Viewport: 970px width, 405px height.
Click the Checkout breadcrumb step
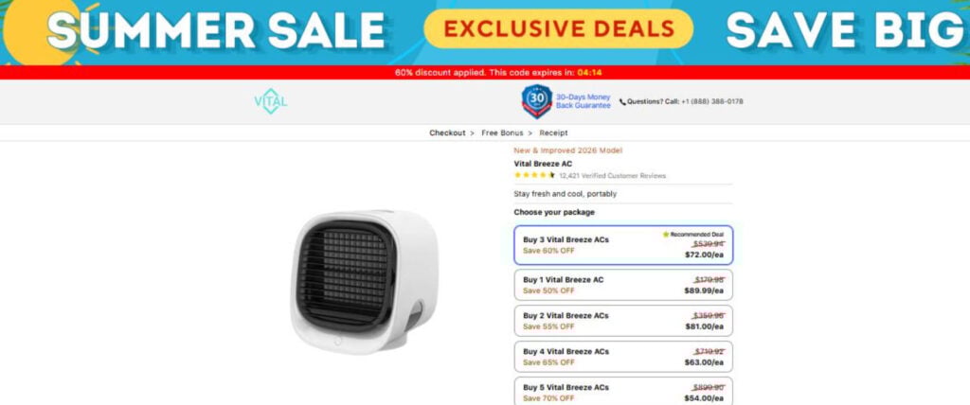coord(447,132)
